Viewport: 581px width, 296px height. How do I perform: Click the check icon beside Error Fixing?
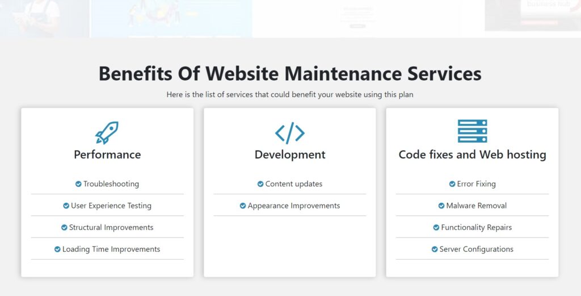(452, 184)
